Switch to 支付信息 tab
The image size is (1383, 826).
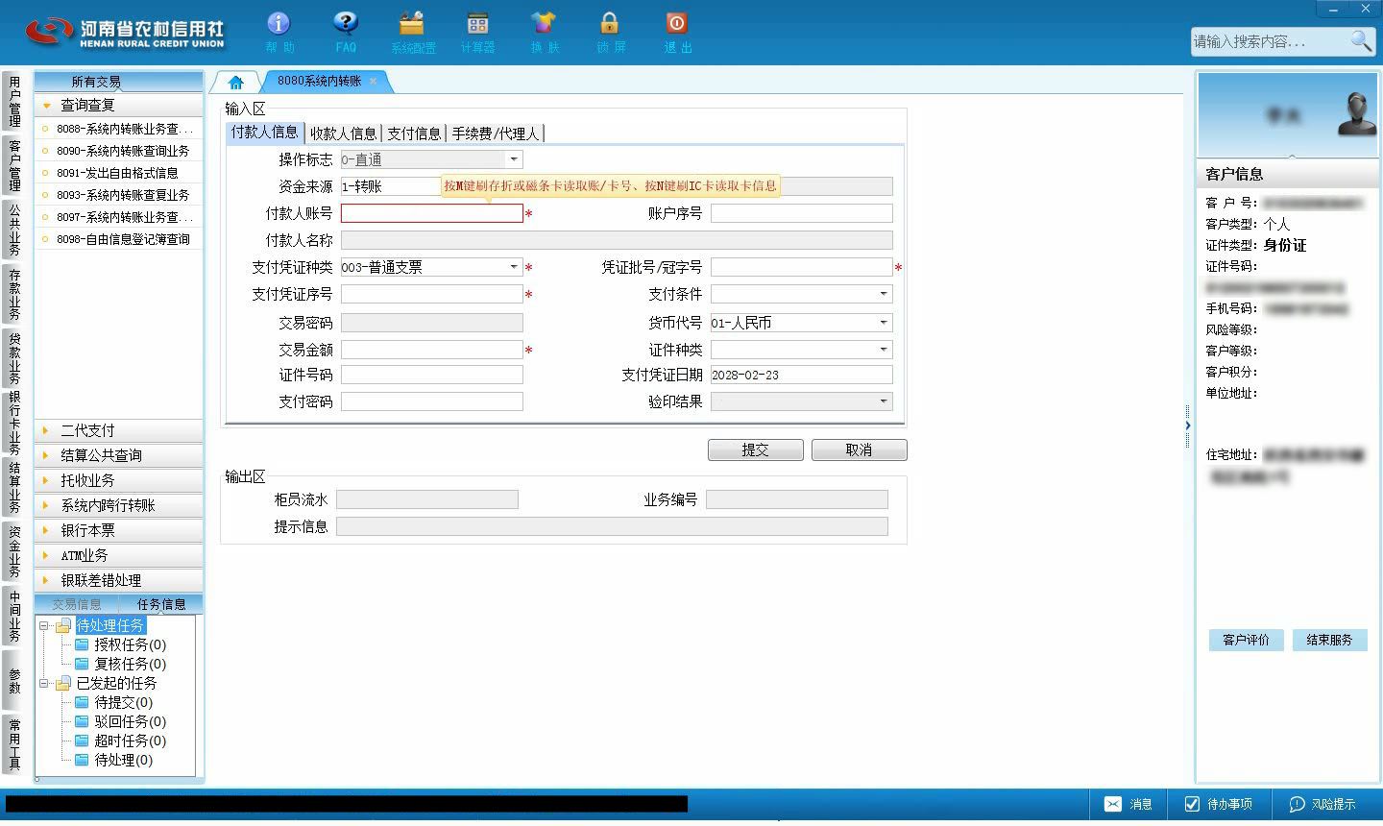click(414, 134)
